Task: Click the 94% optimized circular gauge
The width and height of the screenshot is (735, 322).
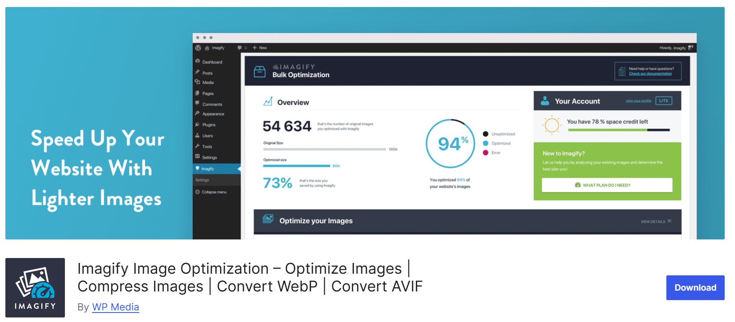Action: 451,144
